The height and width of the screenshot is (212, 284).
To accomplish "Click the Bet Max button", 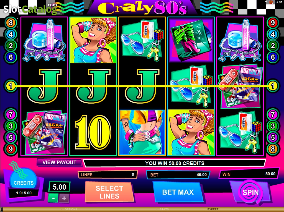I will pyautogui.click(x=178, y=192).
